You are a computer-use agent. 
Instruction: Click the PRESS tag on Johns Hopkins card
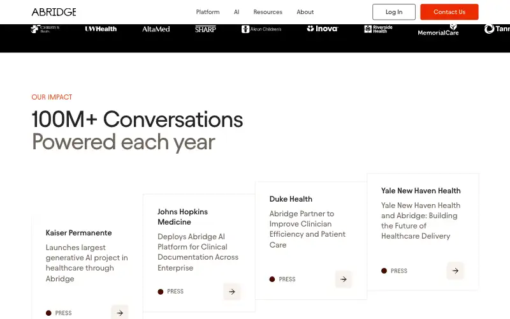171,292
